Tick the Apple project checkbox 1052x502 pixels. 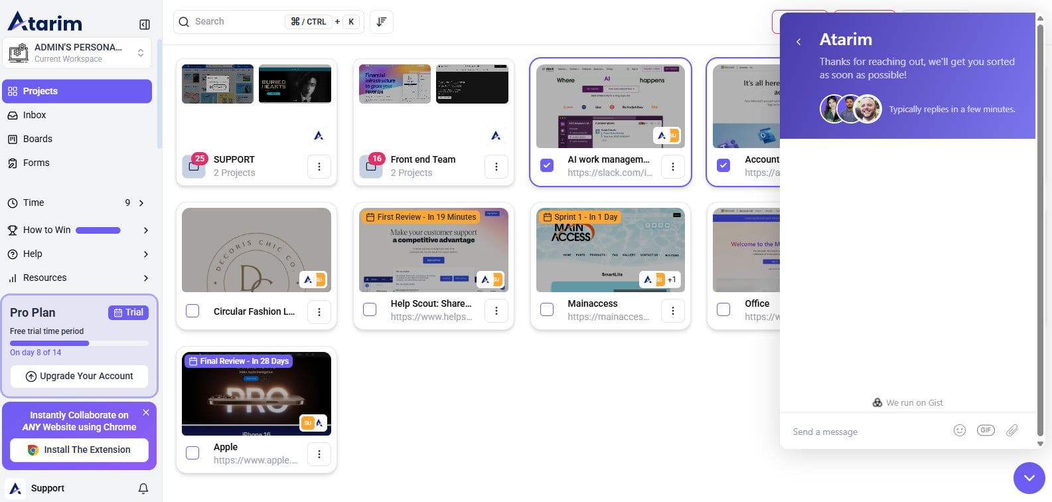(x=192, y=453)
